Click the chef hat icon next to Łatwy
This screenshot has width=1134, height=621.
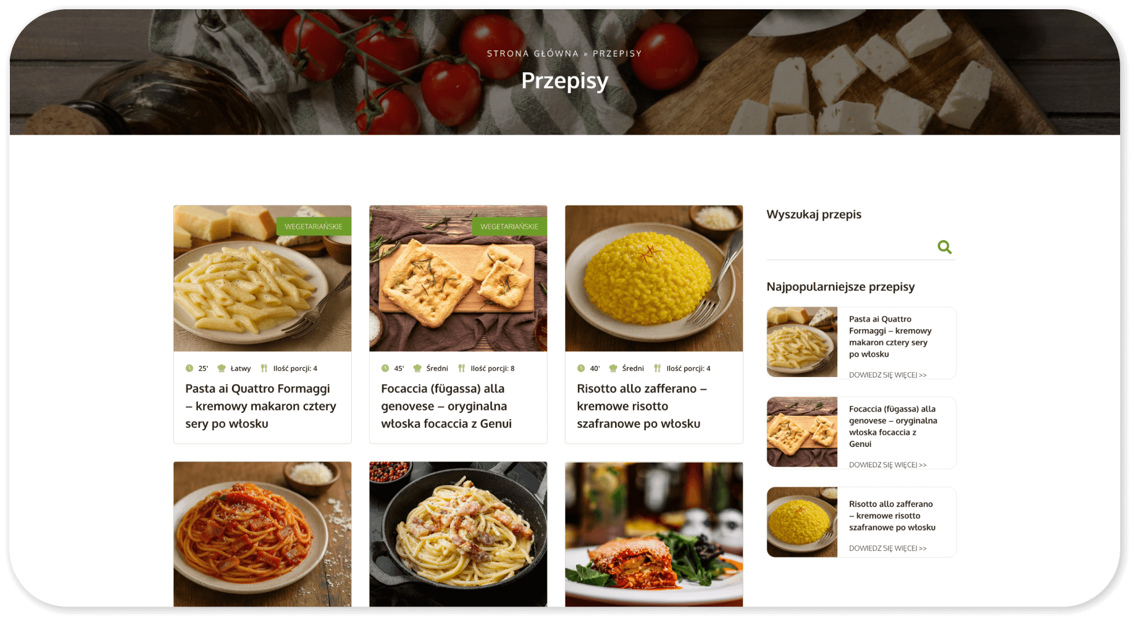coord(221,368)
